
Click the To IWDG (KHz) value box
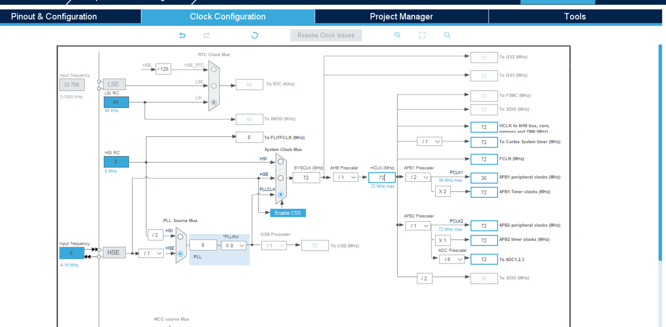coord(249,120)
